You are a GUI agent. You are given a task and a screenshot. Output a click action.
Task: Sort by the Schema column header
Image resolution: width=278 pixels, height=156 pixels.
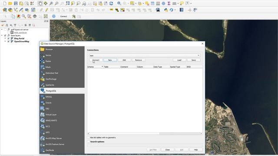95,67
